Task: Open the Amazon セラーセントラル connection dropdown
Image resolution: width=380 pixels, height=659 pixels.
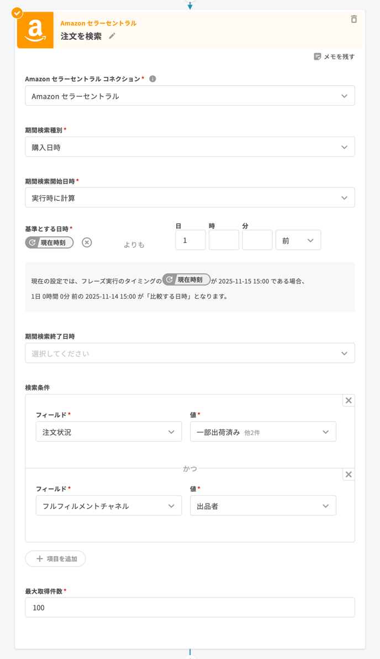Action: (x=189, y=96)
